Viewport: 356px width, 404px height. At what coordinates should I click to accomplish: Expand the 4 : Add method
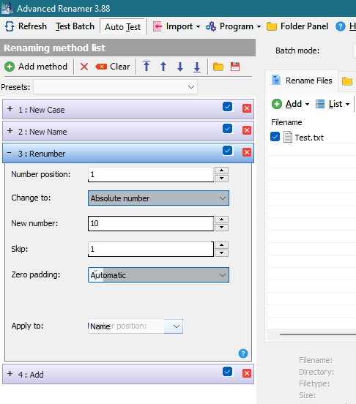(10, 373)
